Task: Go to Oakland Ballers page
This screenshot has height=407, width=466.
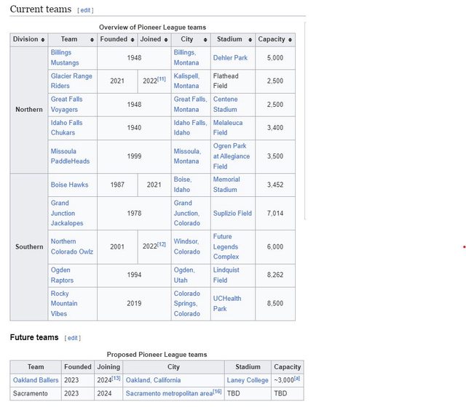Action: 35,379
